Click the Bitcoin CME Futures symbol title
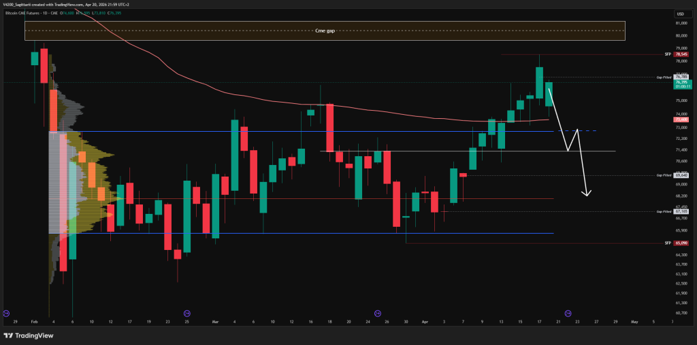 pyautogui.click(x=31, y=13)
